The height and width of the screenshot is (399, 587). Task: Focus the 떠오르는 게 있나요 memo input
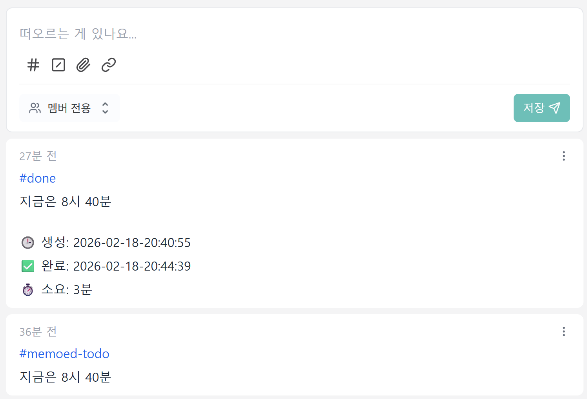tap(275, 34)
